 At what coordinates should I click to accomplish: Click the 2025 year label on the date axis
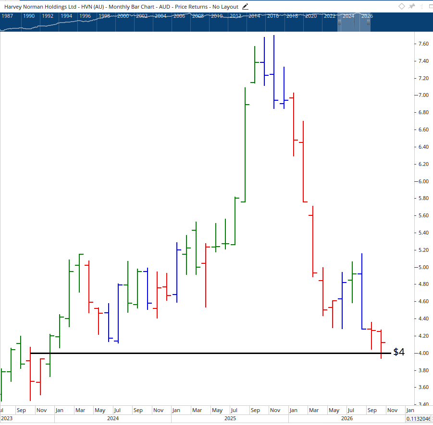[x=230, y=418]
